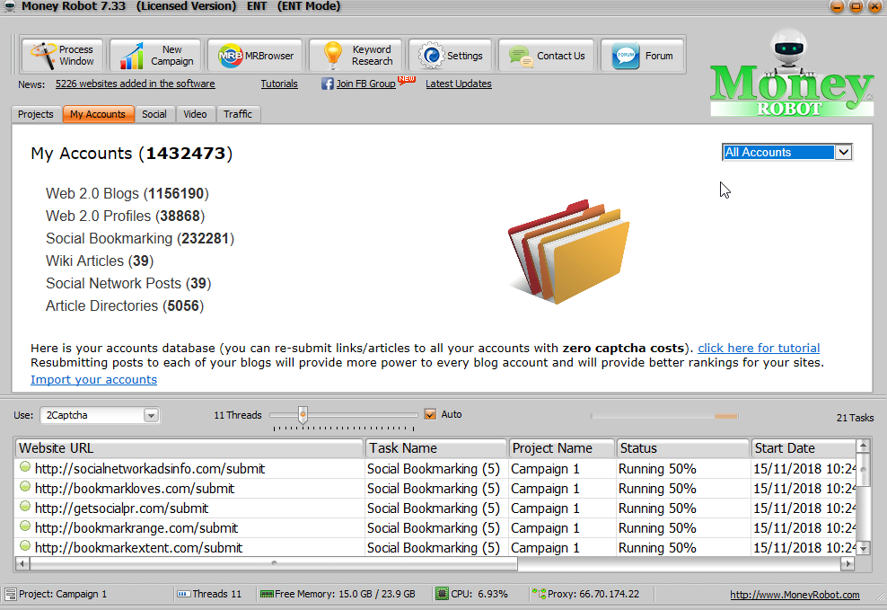Sort by Start Date column header
The image size is (887, 610).
tap(804, 448)
